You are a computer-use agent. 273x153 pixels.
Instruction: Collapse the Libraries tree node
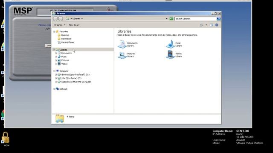[54, 50]
